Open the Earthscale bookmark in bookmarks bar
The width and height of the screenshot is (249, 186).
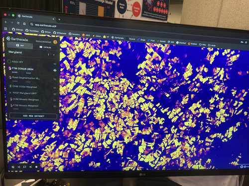pyautogui.click(x=118, y=38)
